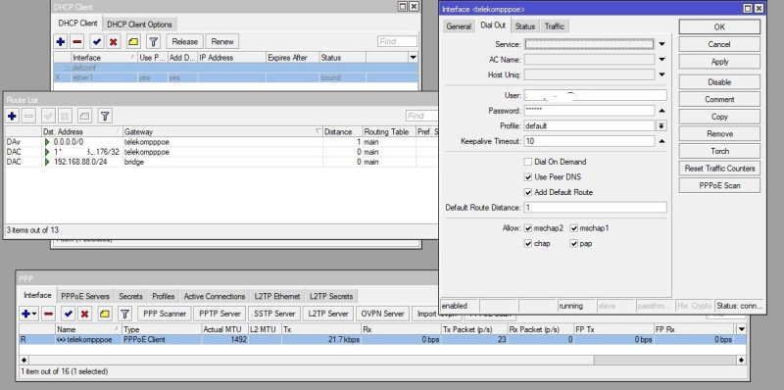Screen dimensions: 784x390
Task: Open filter funnel in DHCP Client toolbar
Action: point(154,42)
